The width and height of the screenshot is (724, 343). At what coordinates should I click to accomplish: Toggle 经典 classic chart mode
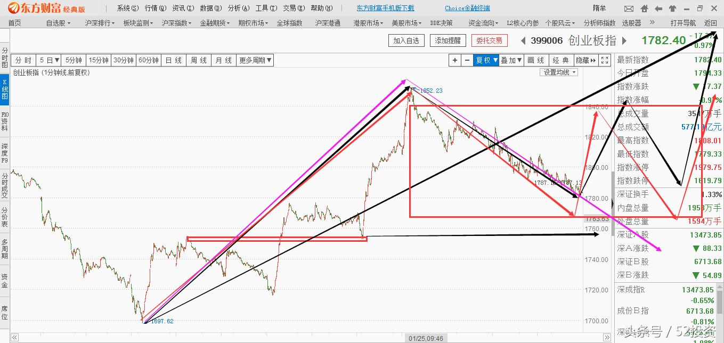[561, 60]
